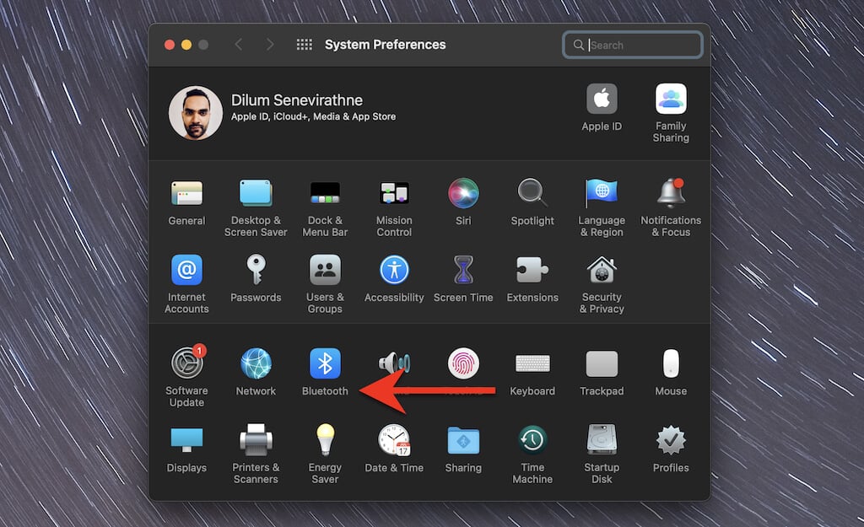Open Desktop & Screen Saver preferences
Screen dimensions: 864x527
click(x=256, y=194)
